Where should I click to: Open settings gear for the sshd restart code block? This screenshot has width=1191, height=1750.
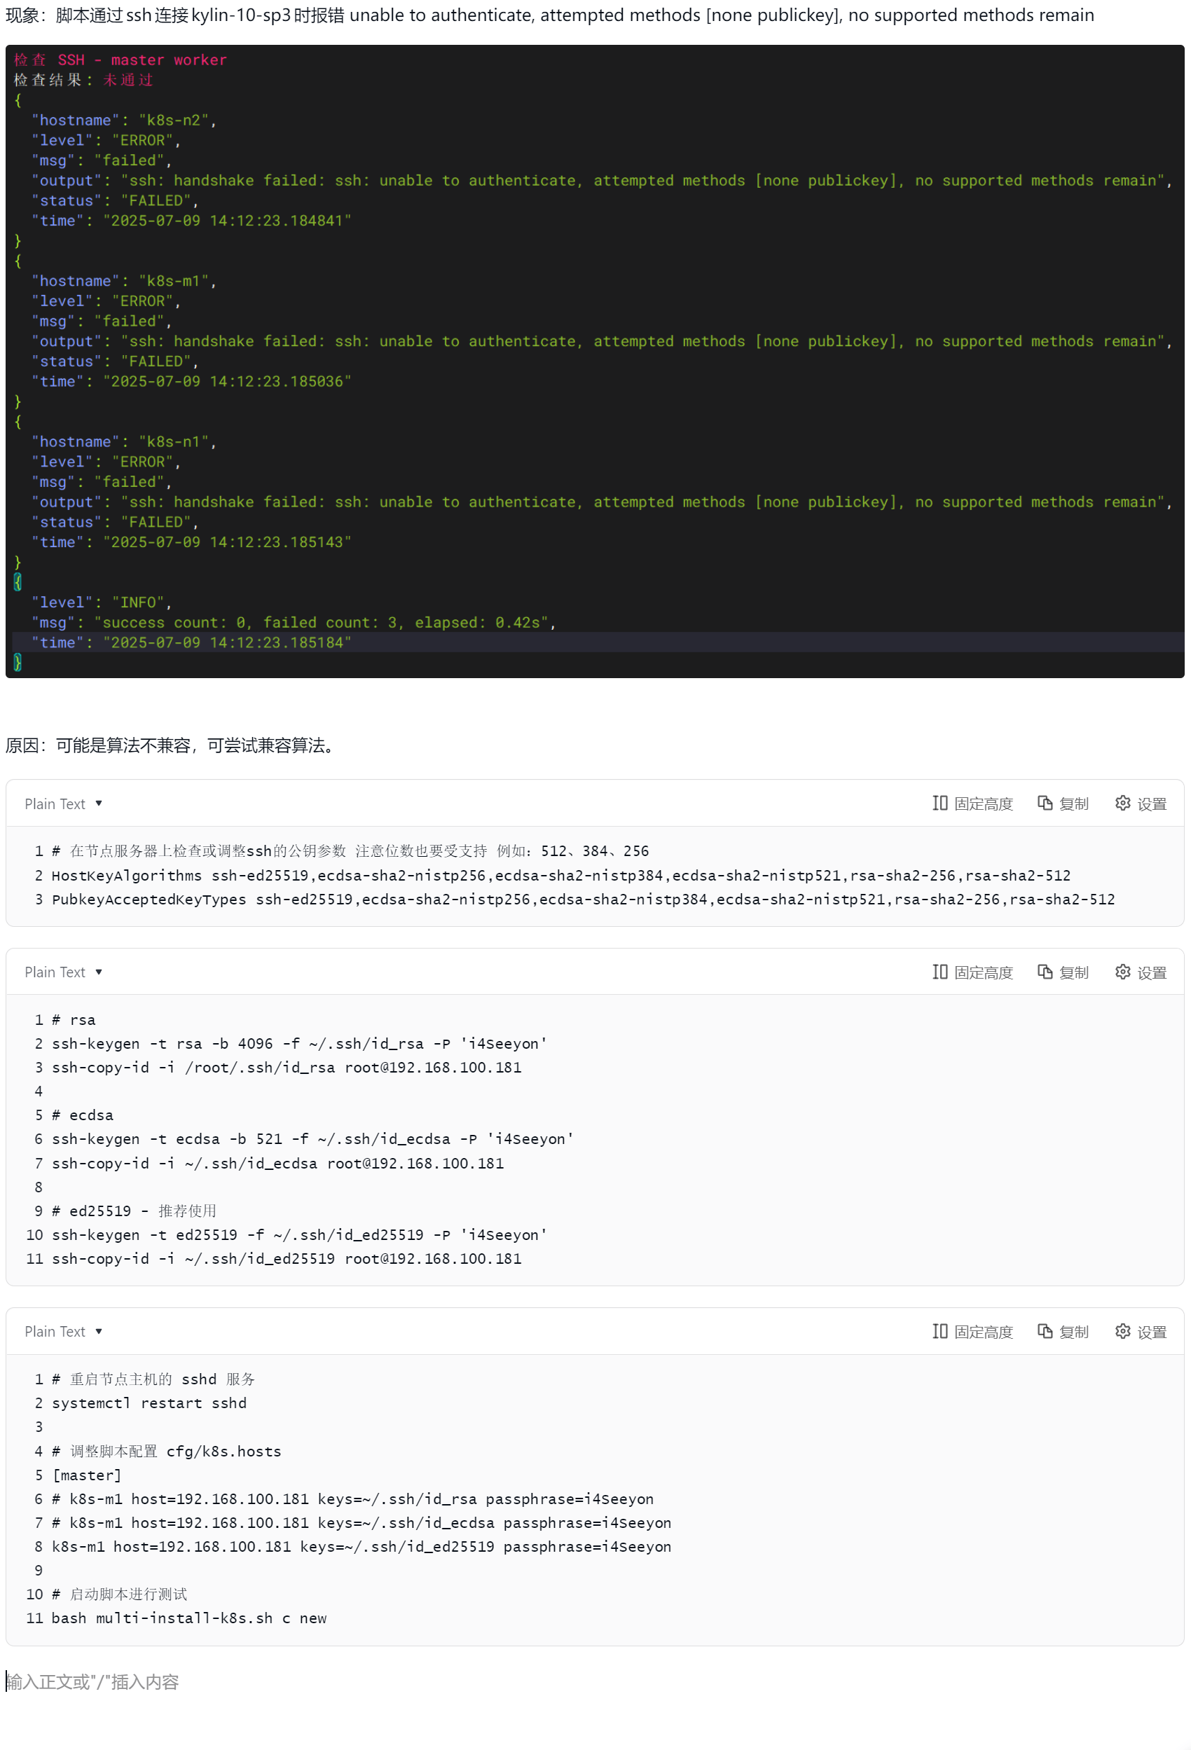pos(1141,1331)
